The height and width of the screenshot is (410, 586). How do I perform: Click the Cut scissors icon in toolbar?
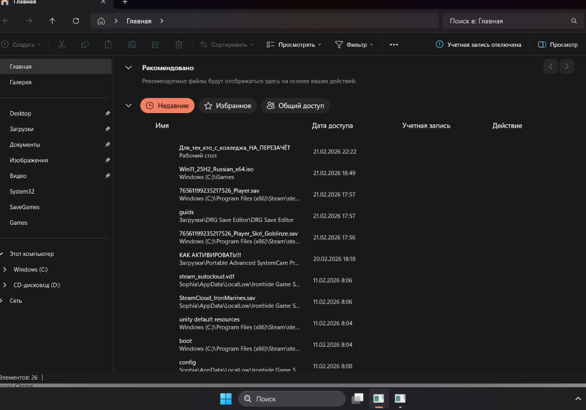click(x=62, y=44)
